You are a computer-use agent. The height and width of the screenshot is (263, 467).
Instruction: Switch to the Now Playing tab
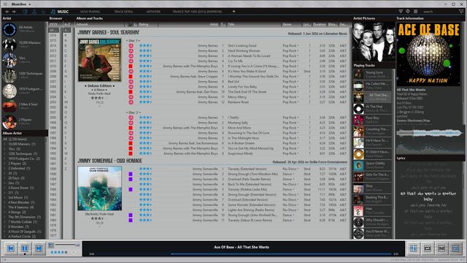point(90,12)
